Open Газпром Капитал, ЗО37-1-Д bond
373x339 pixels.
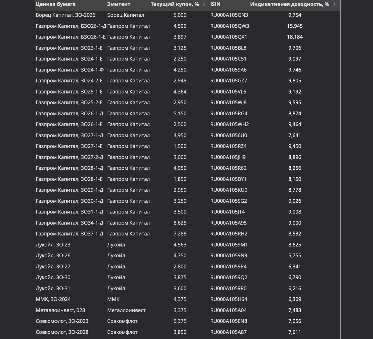(x=70, y=234)
